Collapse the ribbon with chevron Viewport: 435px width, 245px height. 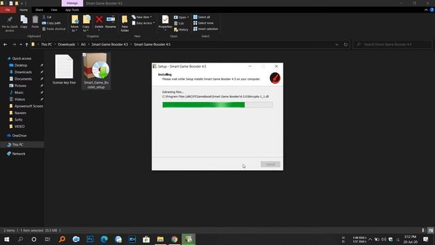click(x=426, y=10)
